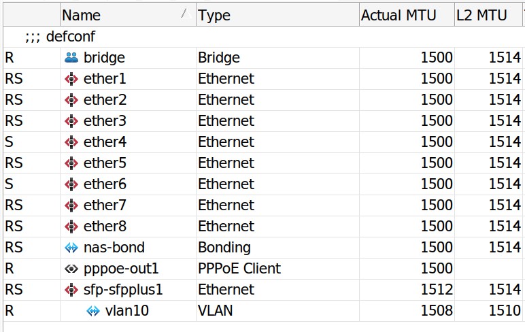Screen dimensions: 525x332
Task: Select the ether2 interface row
Action: click(105, 100)
